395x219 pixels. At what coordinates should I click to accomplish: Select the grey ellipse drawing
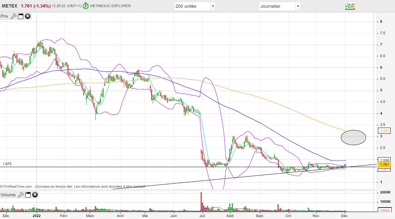pyautogui.click(x=353, y=137)
